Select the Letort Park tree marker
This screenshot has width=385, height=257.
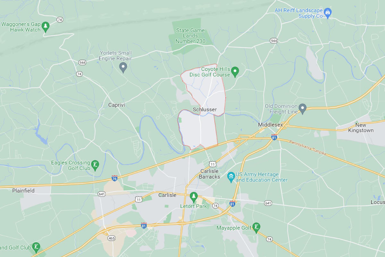click(x=193, y=196)
